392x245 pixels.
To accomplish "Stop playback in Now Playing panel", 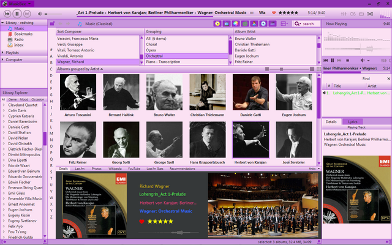I will click(x=347, y=61).
